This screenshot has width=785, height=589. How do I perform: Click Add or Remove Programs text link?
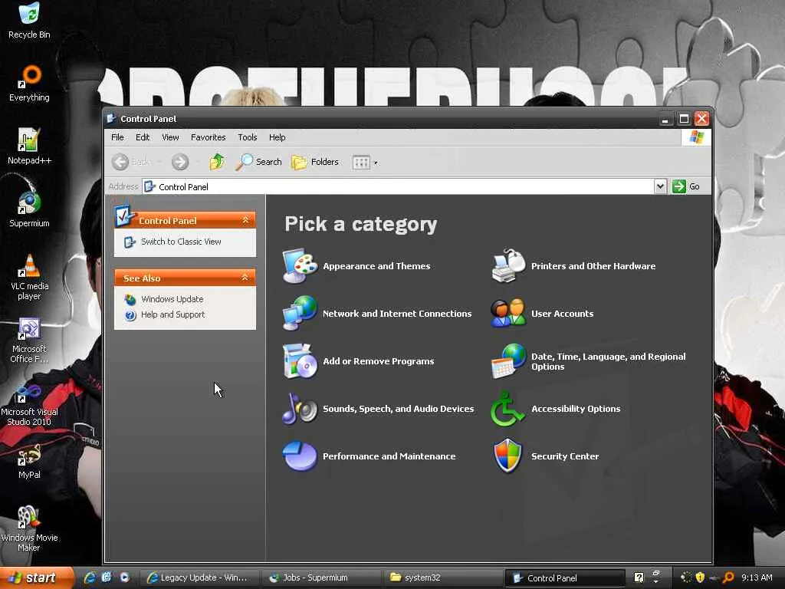point(379,361)
